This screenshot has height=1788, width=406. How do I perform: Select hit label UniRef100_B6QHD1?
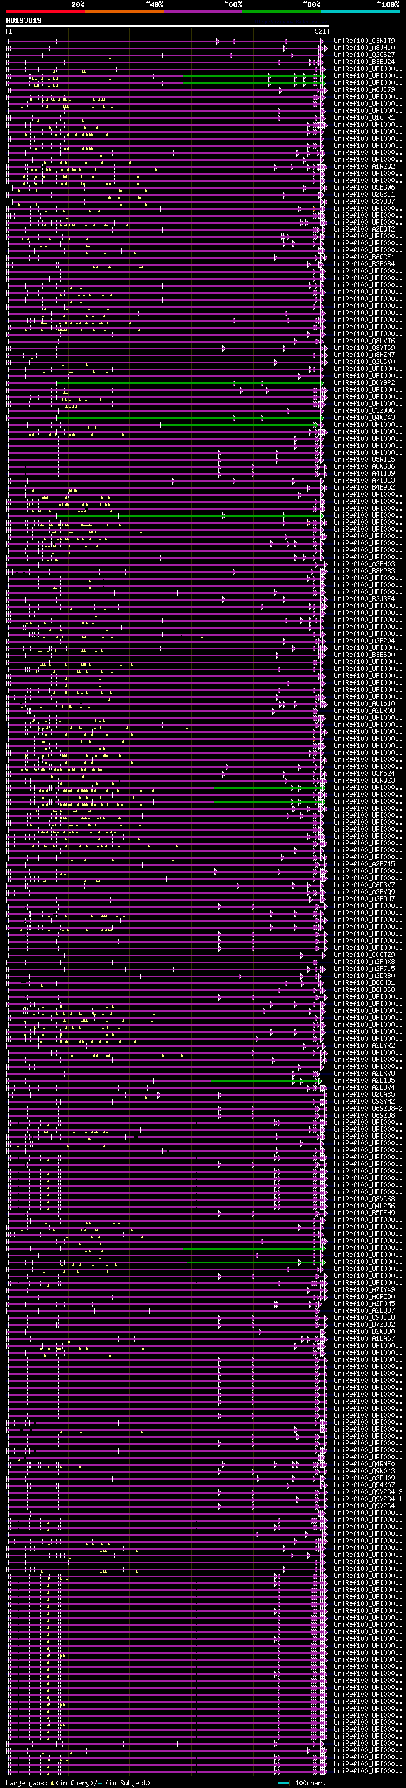click(x=364, y=984)
